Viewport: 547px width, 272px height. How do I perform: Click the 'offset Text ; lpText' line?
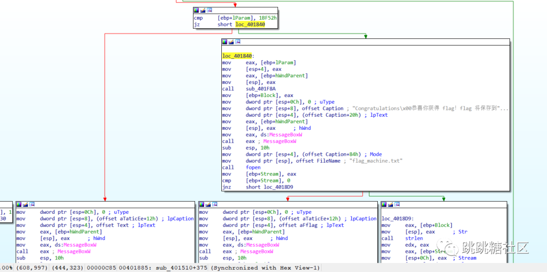(x=86, y=225)
